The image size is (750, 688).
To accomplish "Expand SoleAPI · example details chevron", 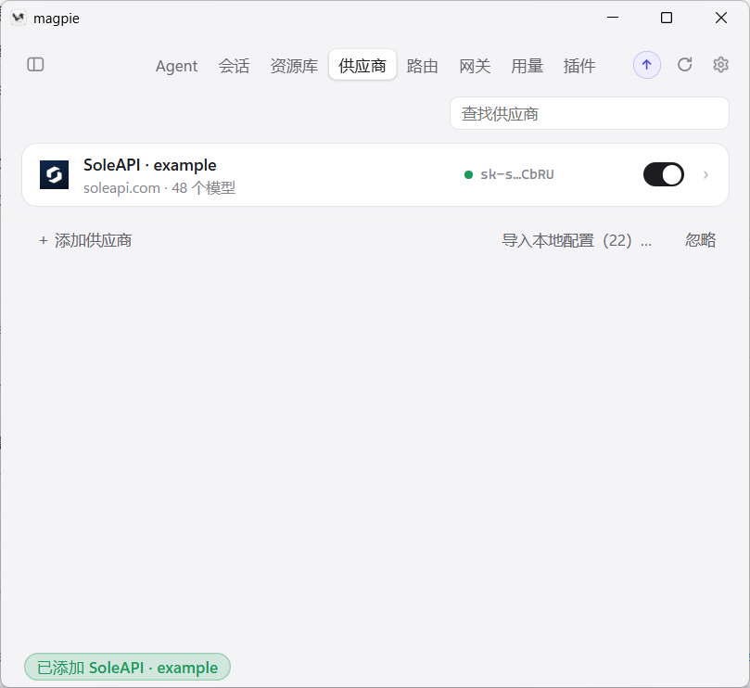I will point(706,174).
